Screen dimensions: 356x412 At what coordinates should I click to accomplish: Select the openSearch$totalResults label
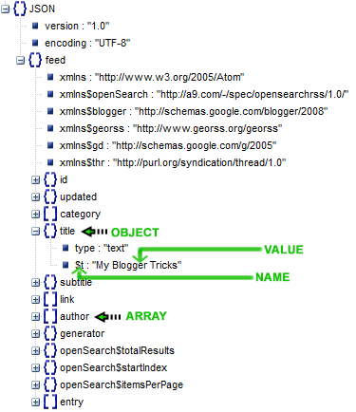coord(117,350)
